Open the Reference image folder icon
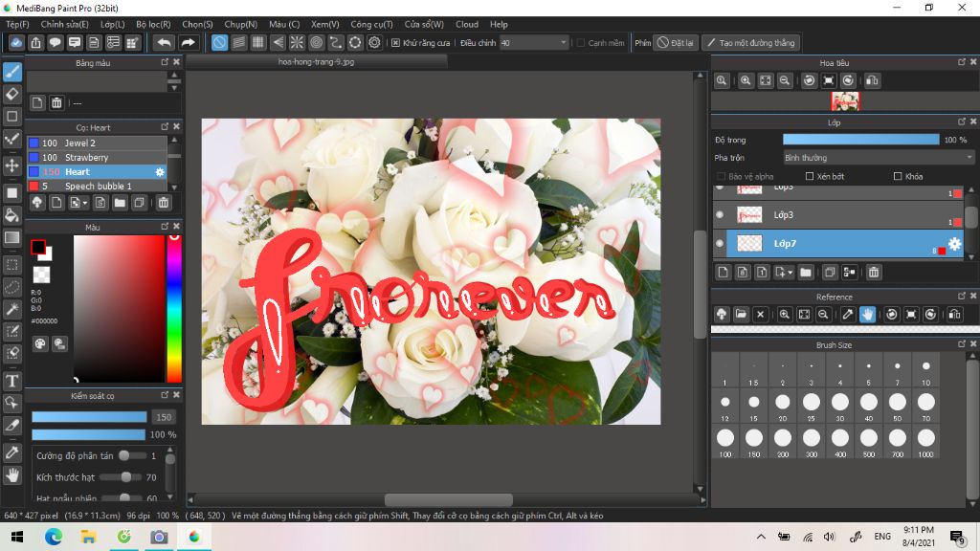Image resolution: width=980 pixels, height=551 pixels. [x=741, y=314]
